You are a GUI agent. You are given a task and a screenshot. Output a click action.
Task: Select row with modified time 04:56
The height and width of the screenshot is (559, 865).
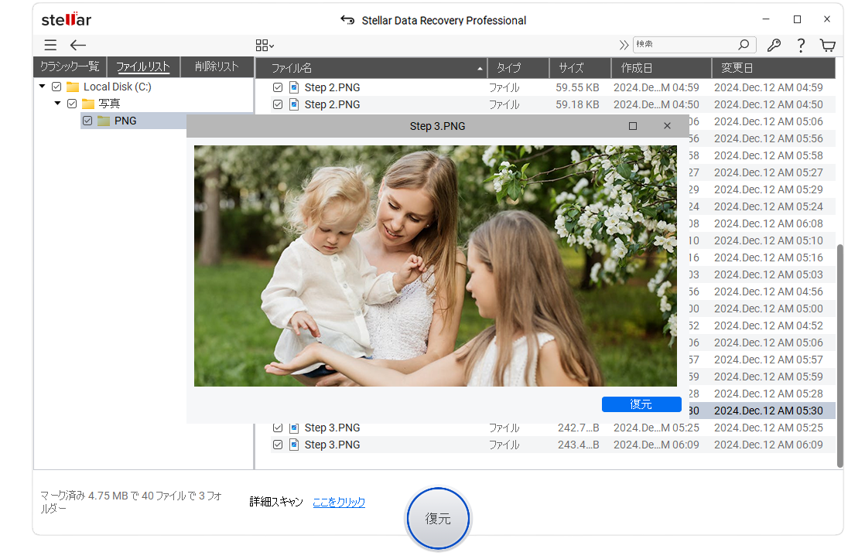762,291
